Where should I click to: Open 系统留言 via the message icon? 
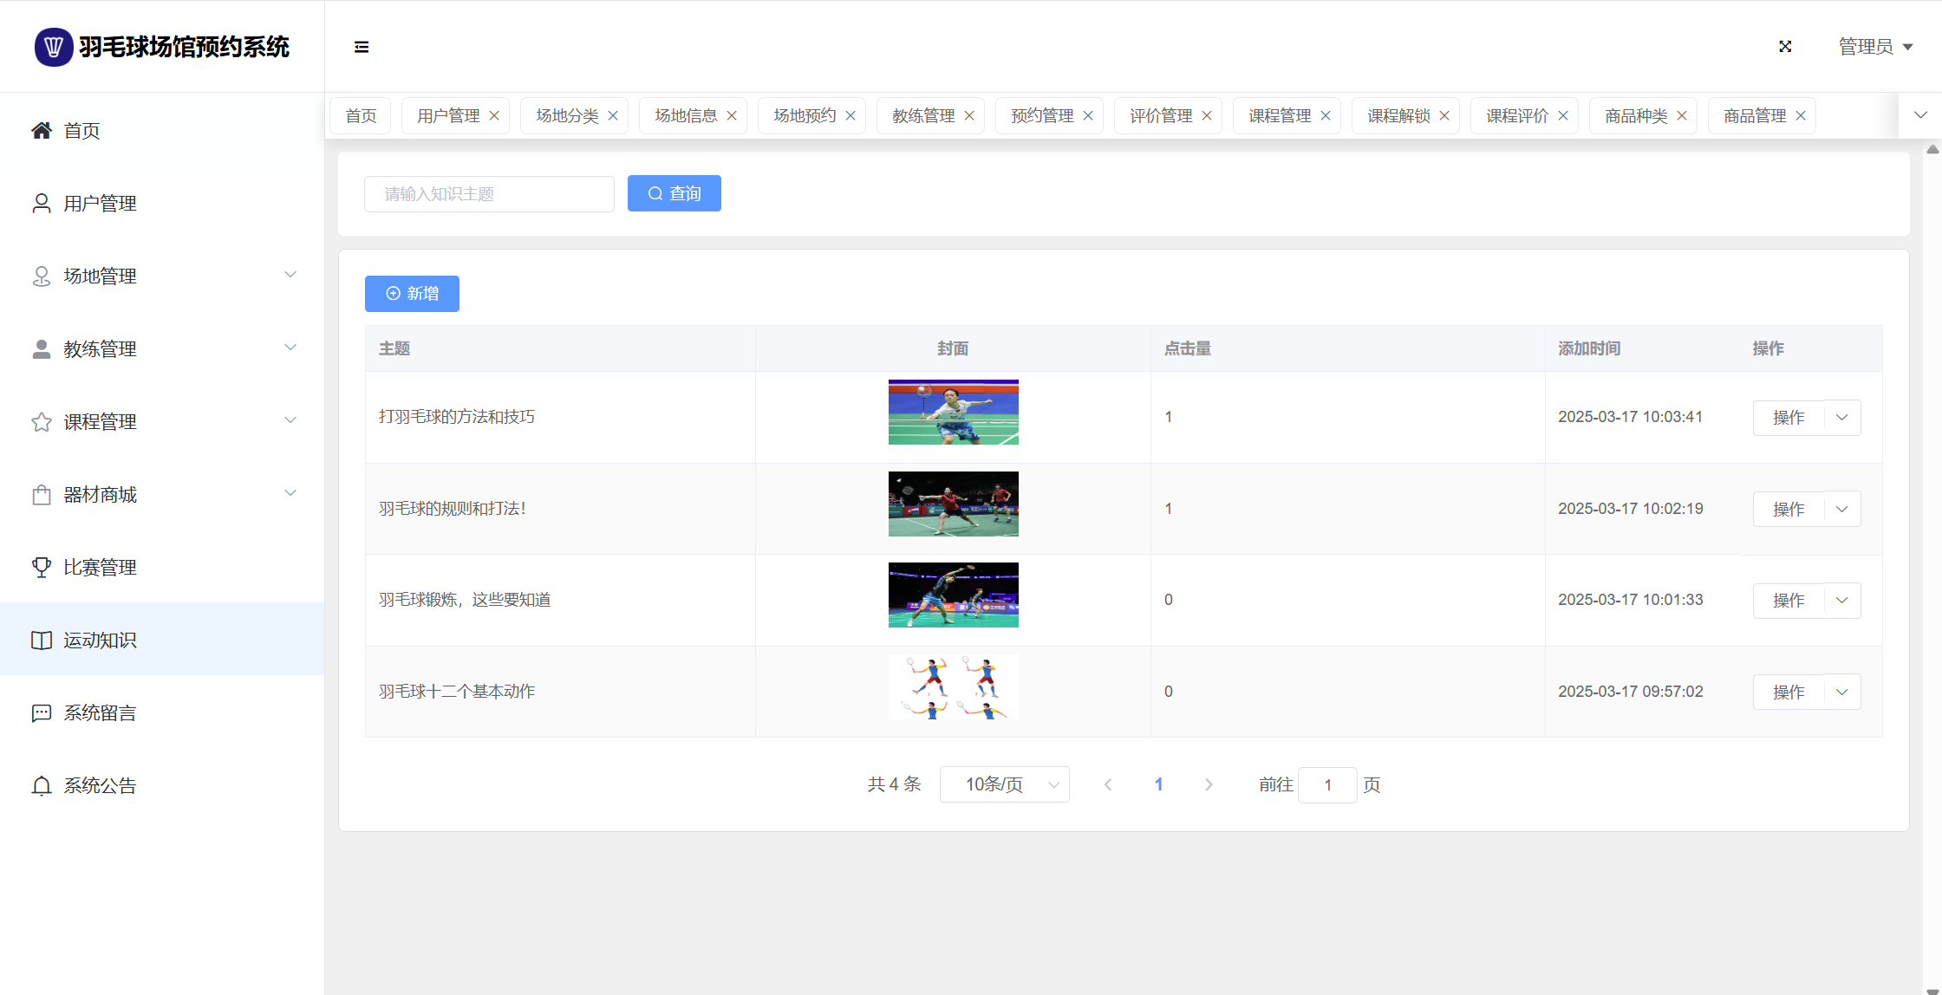click(x=42, y=713)
